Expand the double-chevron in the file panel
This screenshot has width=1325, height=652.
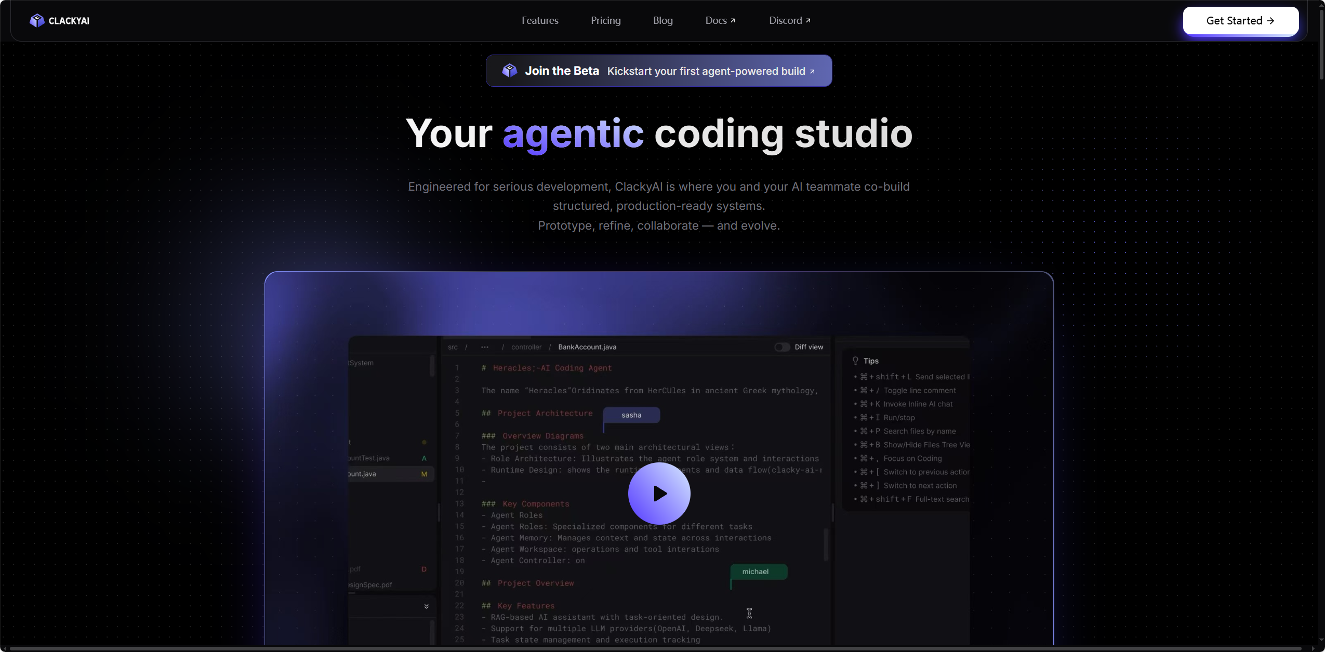(x=426, y=606)
